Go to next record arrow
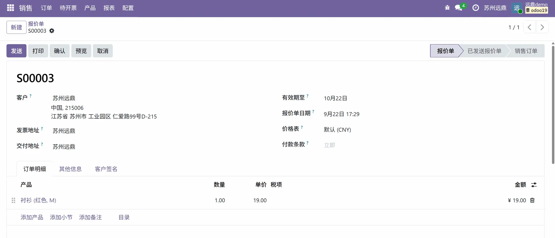Image resolution: width=555 pixels, height=238 pixels. coord(542,27)
